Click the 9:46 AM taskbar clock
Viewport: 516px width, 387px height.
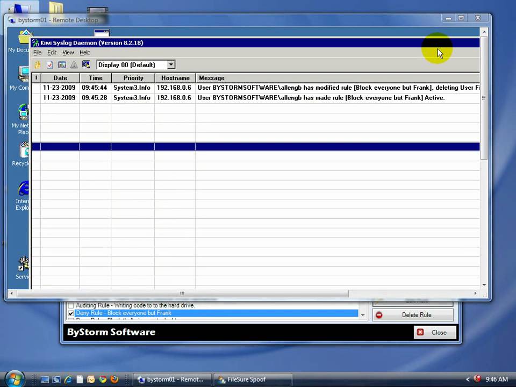point(497,379)
